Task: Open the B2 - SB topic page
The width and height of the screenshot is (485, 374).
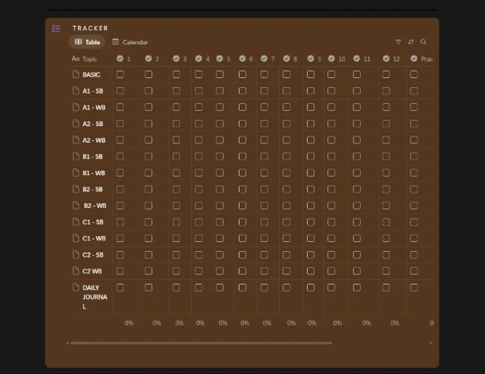Action: click(x=92, y=190)
